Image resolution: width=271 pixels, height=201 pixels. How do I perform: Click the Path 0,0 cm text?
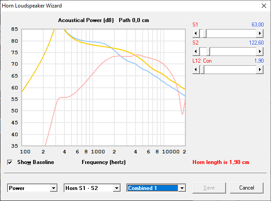tap(134, 20)
